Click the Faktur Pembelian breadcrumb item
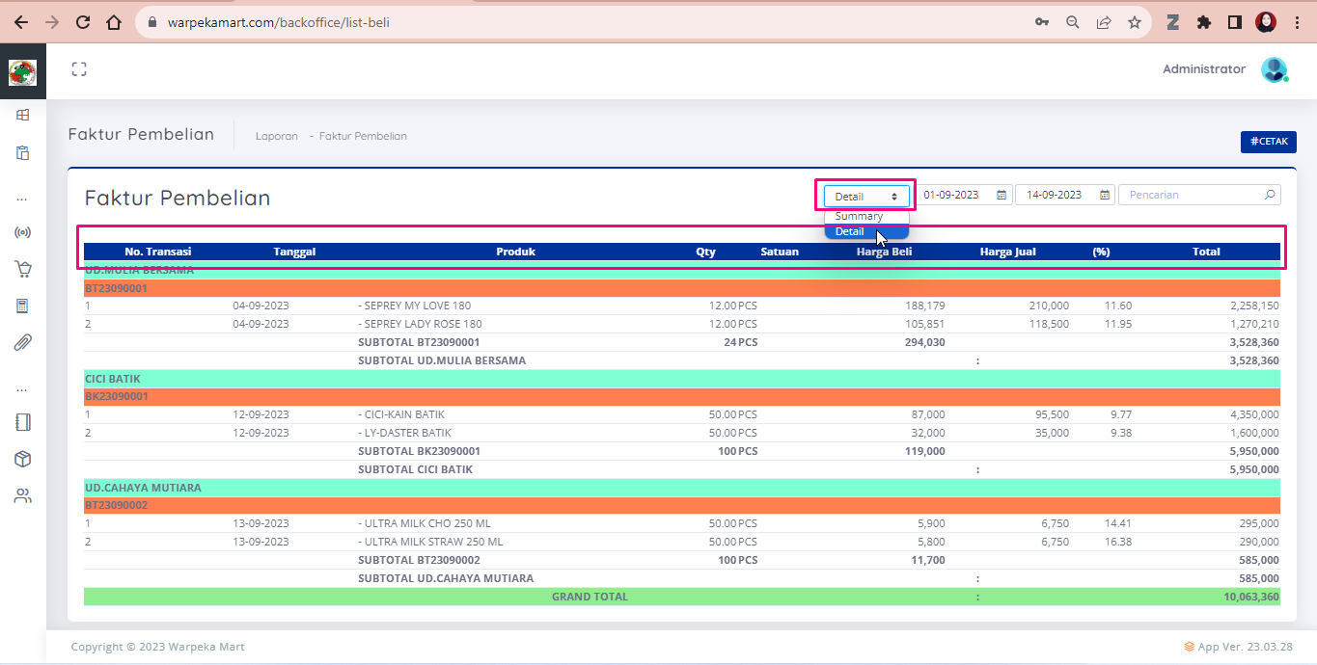This screenshot has height=665, width=1317. (x=363, y=136)
